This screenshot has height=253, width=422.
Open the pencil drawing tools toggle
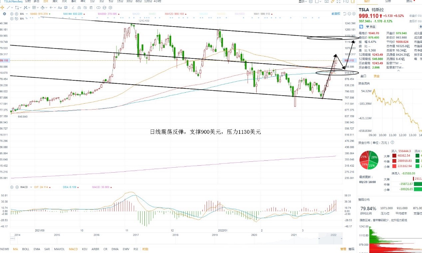(332, 2)
